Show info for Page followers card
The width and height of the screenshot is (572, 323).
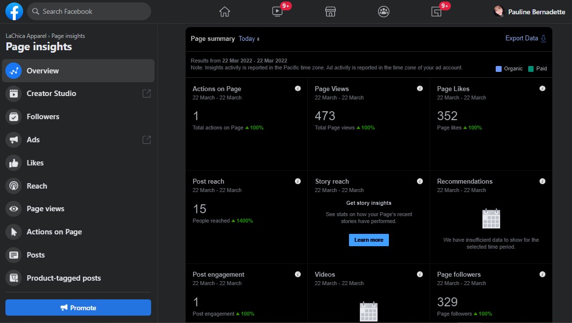542,274
